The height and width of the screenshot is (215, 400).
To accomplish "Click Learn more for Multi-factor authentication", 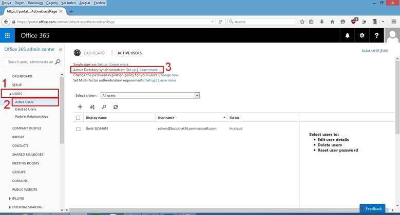I will click(167, 80).
